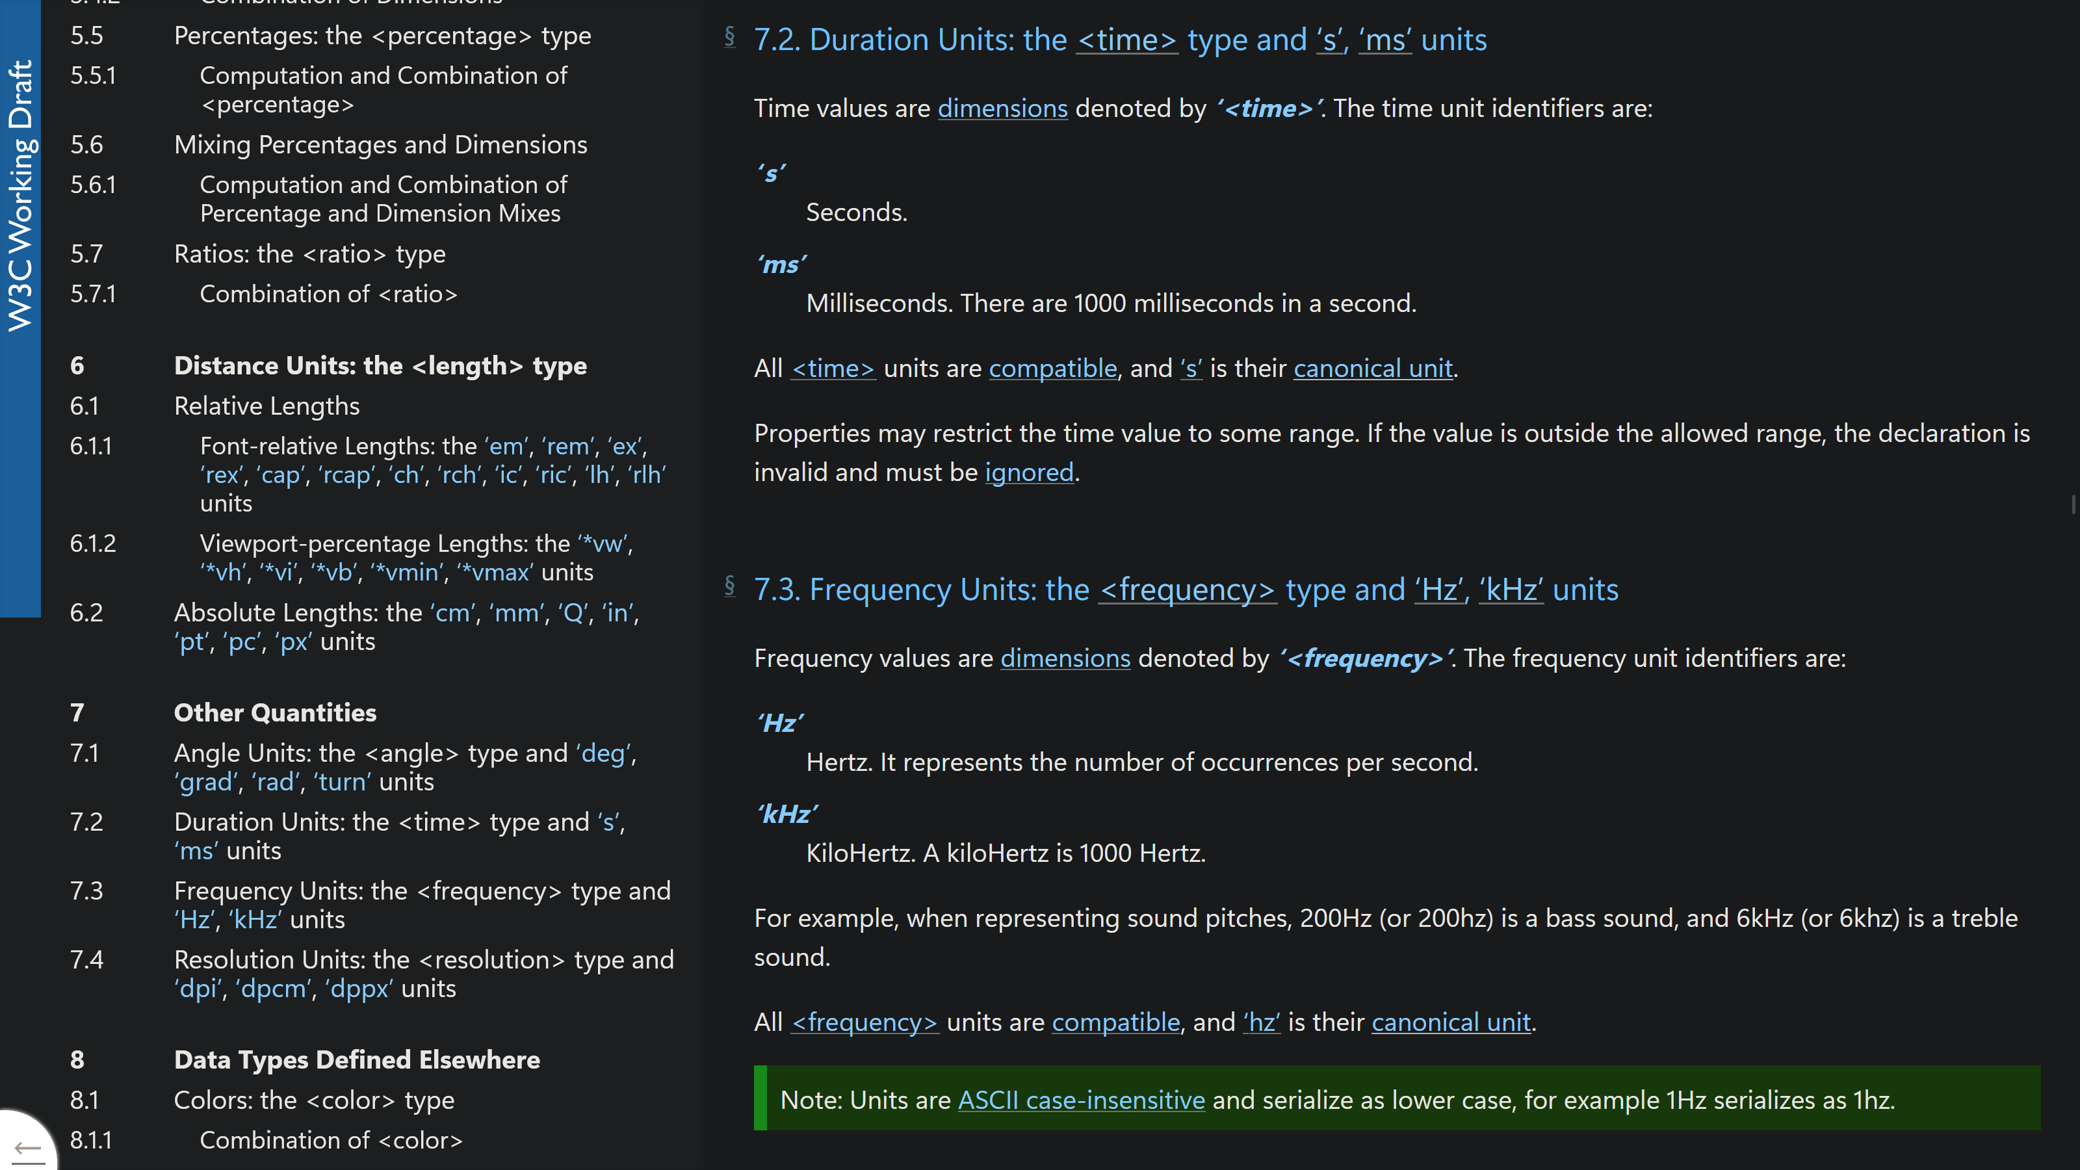This screenshot has width=2080, height=1170.
Task: Go to TOC entry 5.6 Mixing Percentages and Dimensions
Action: (x=380, y=144)
